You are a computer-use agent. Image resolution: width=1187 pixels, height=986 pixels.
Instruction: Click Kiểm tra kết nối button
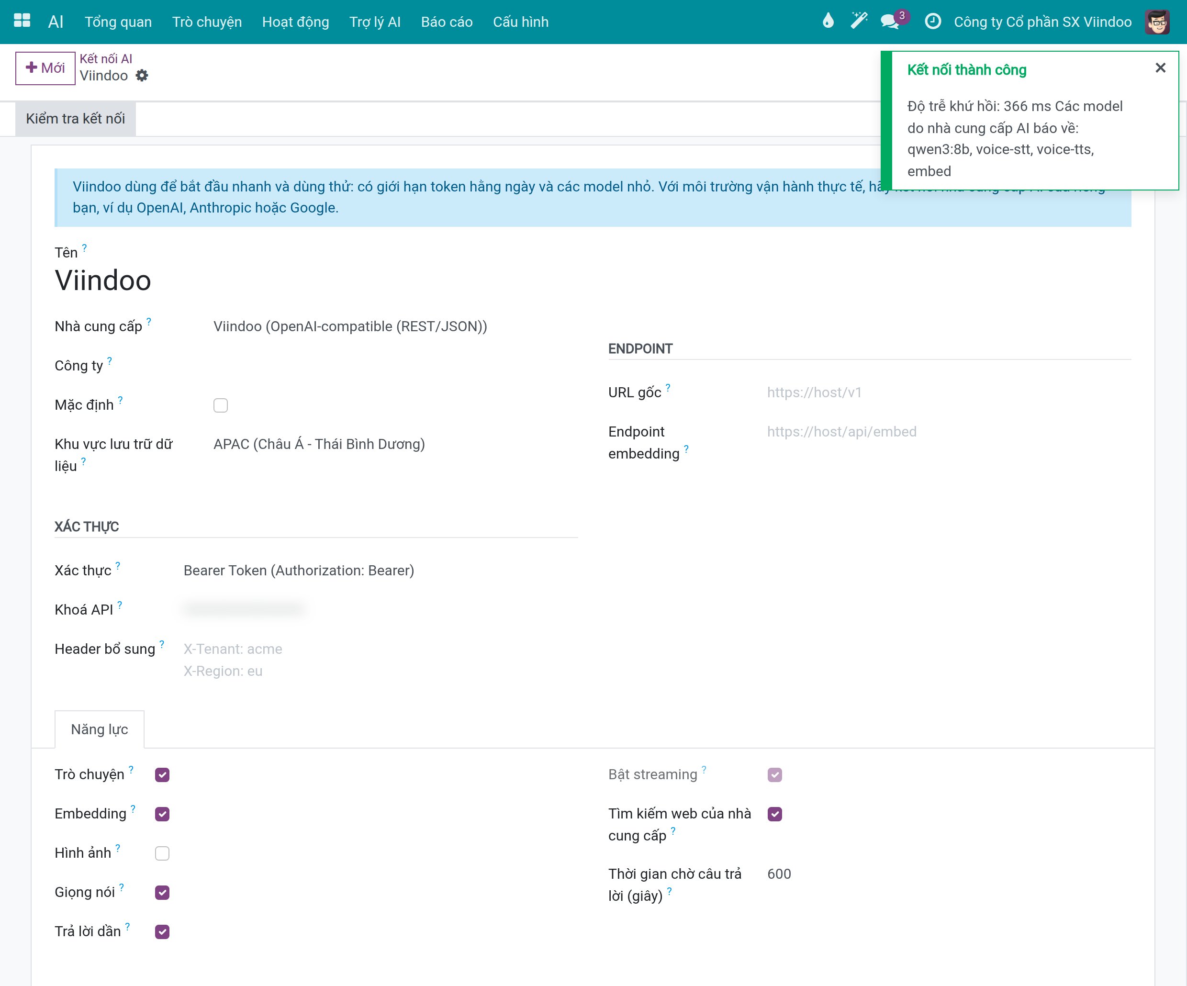(x=75, y=118)
